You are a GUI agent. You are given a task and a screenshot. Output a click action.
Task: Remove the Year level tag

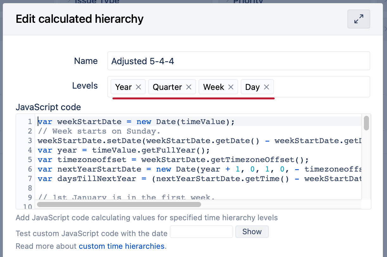[138, 87]
